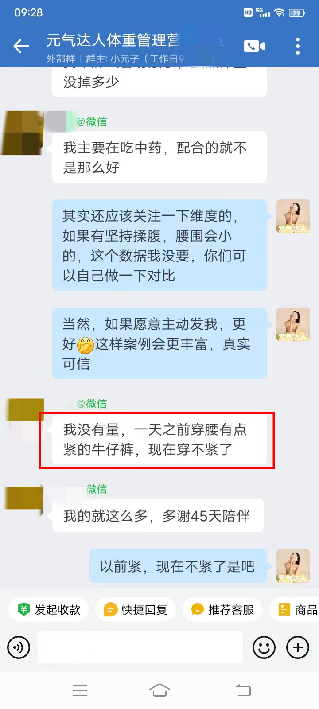Tap the Android home navigation icon
The image size is (319, 709).
(159, 690)
